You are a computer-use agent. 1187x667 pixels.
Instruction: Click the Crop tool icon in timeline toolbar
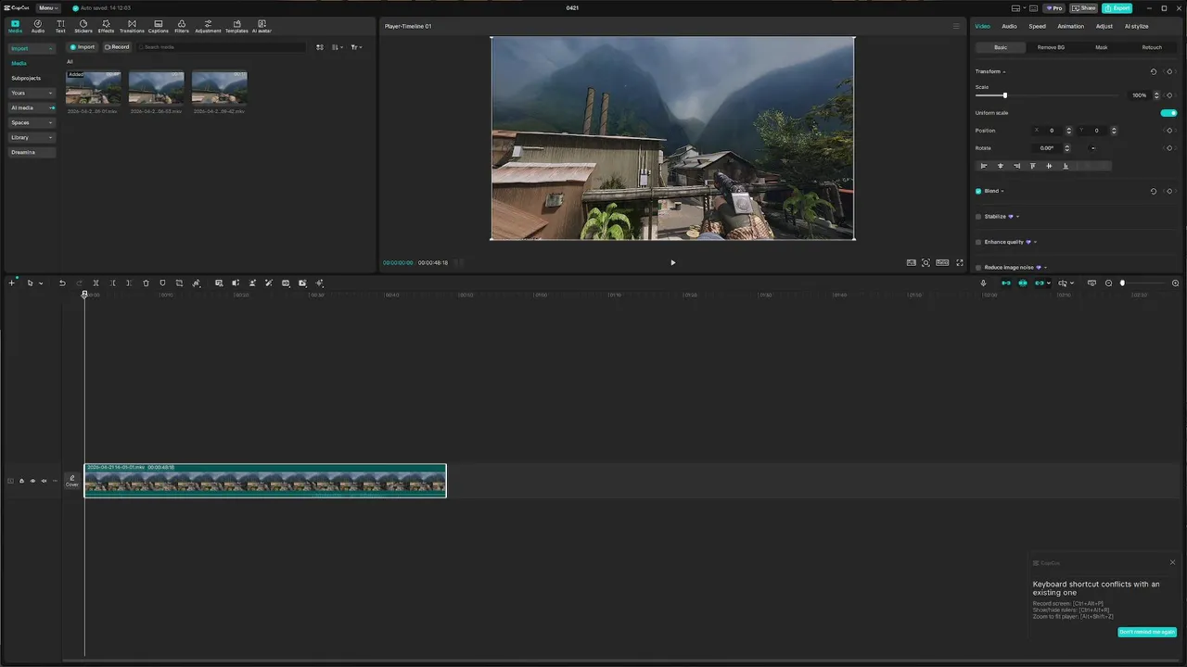pos(179,283)
